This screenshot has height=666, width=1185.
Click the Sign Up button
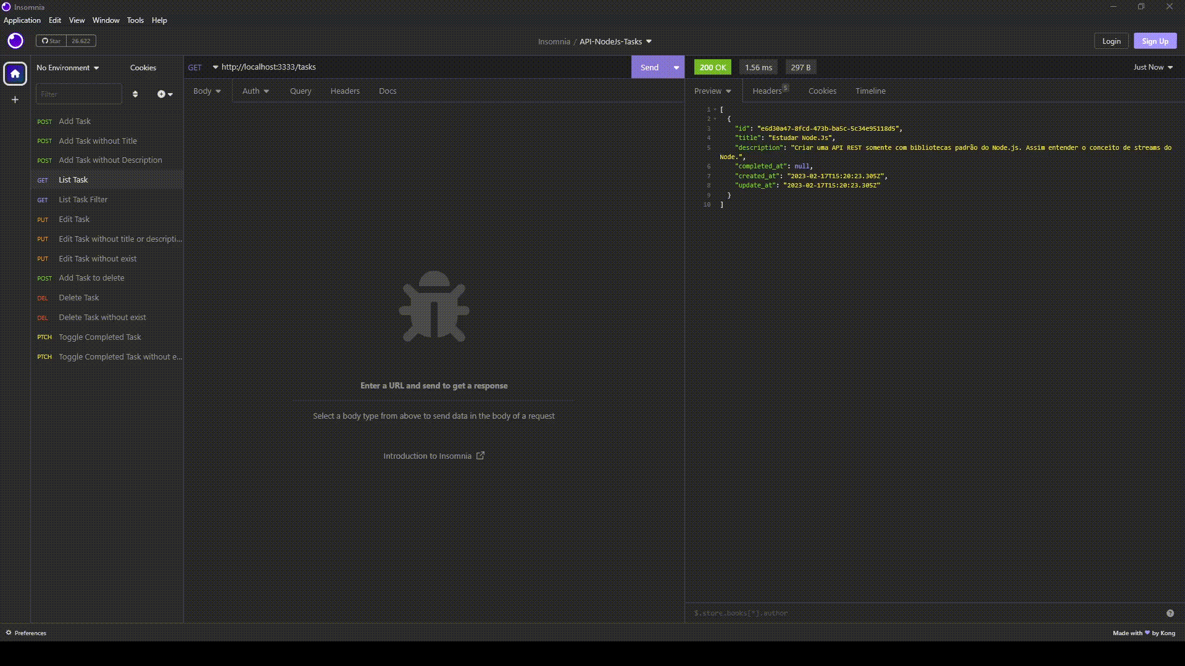(x=1155, y=41)
